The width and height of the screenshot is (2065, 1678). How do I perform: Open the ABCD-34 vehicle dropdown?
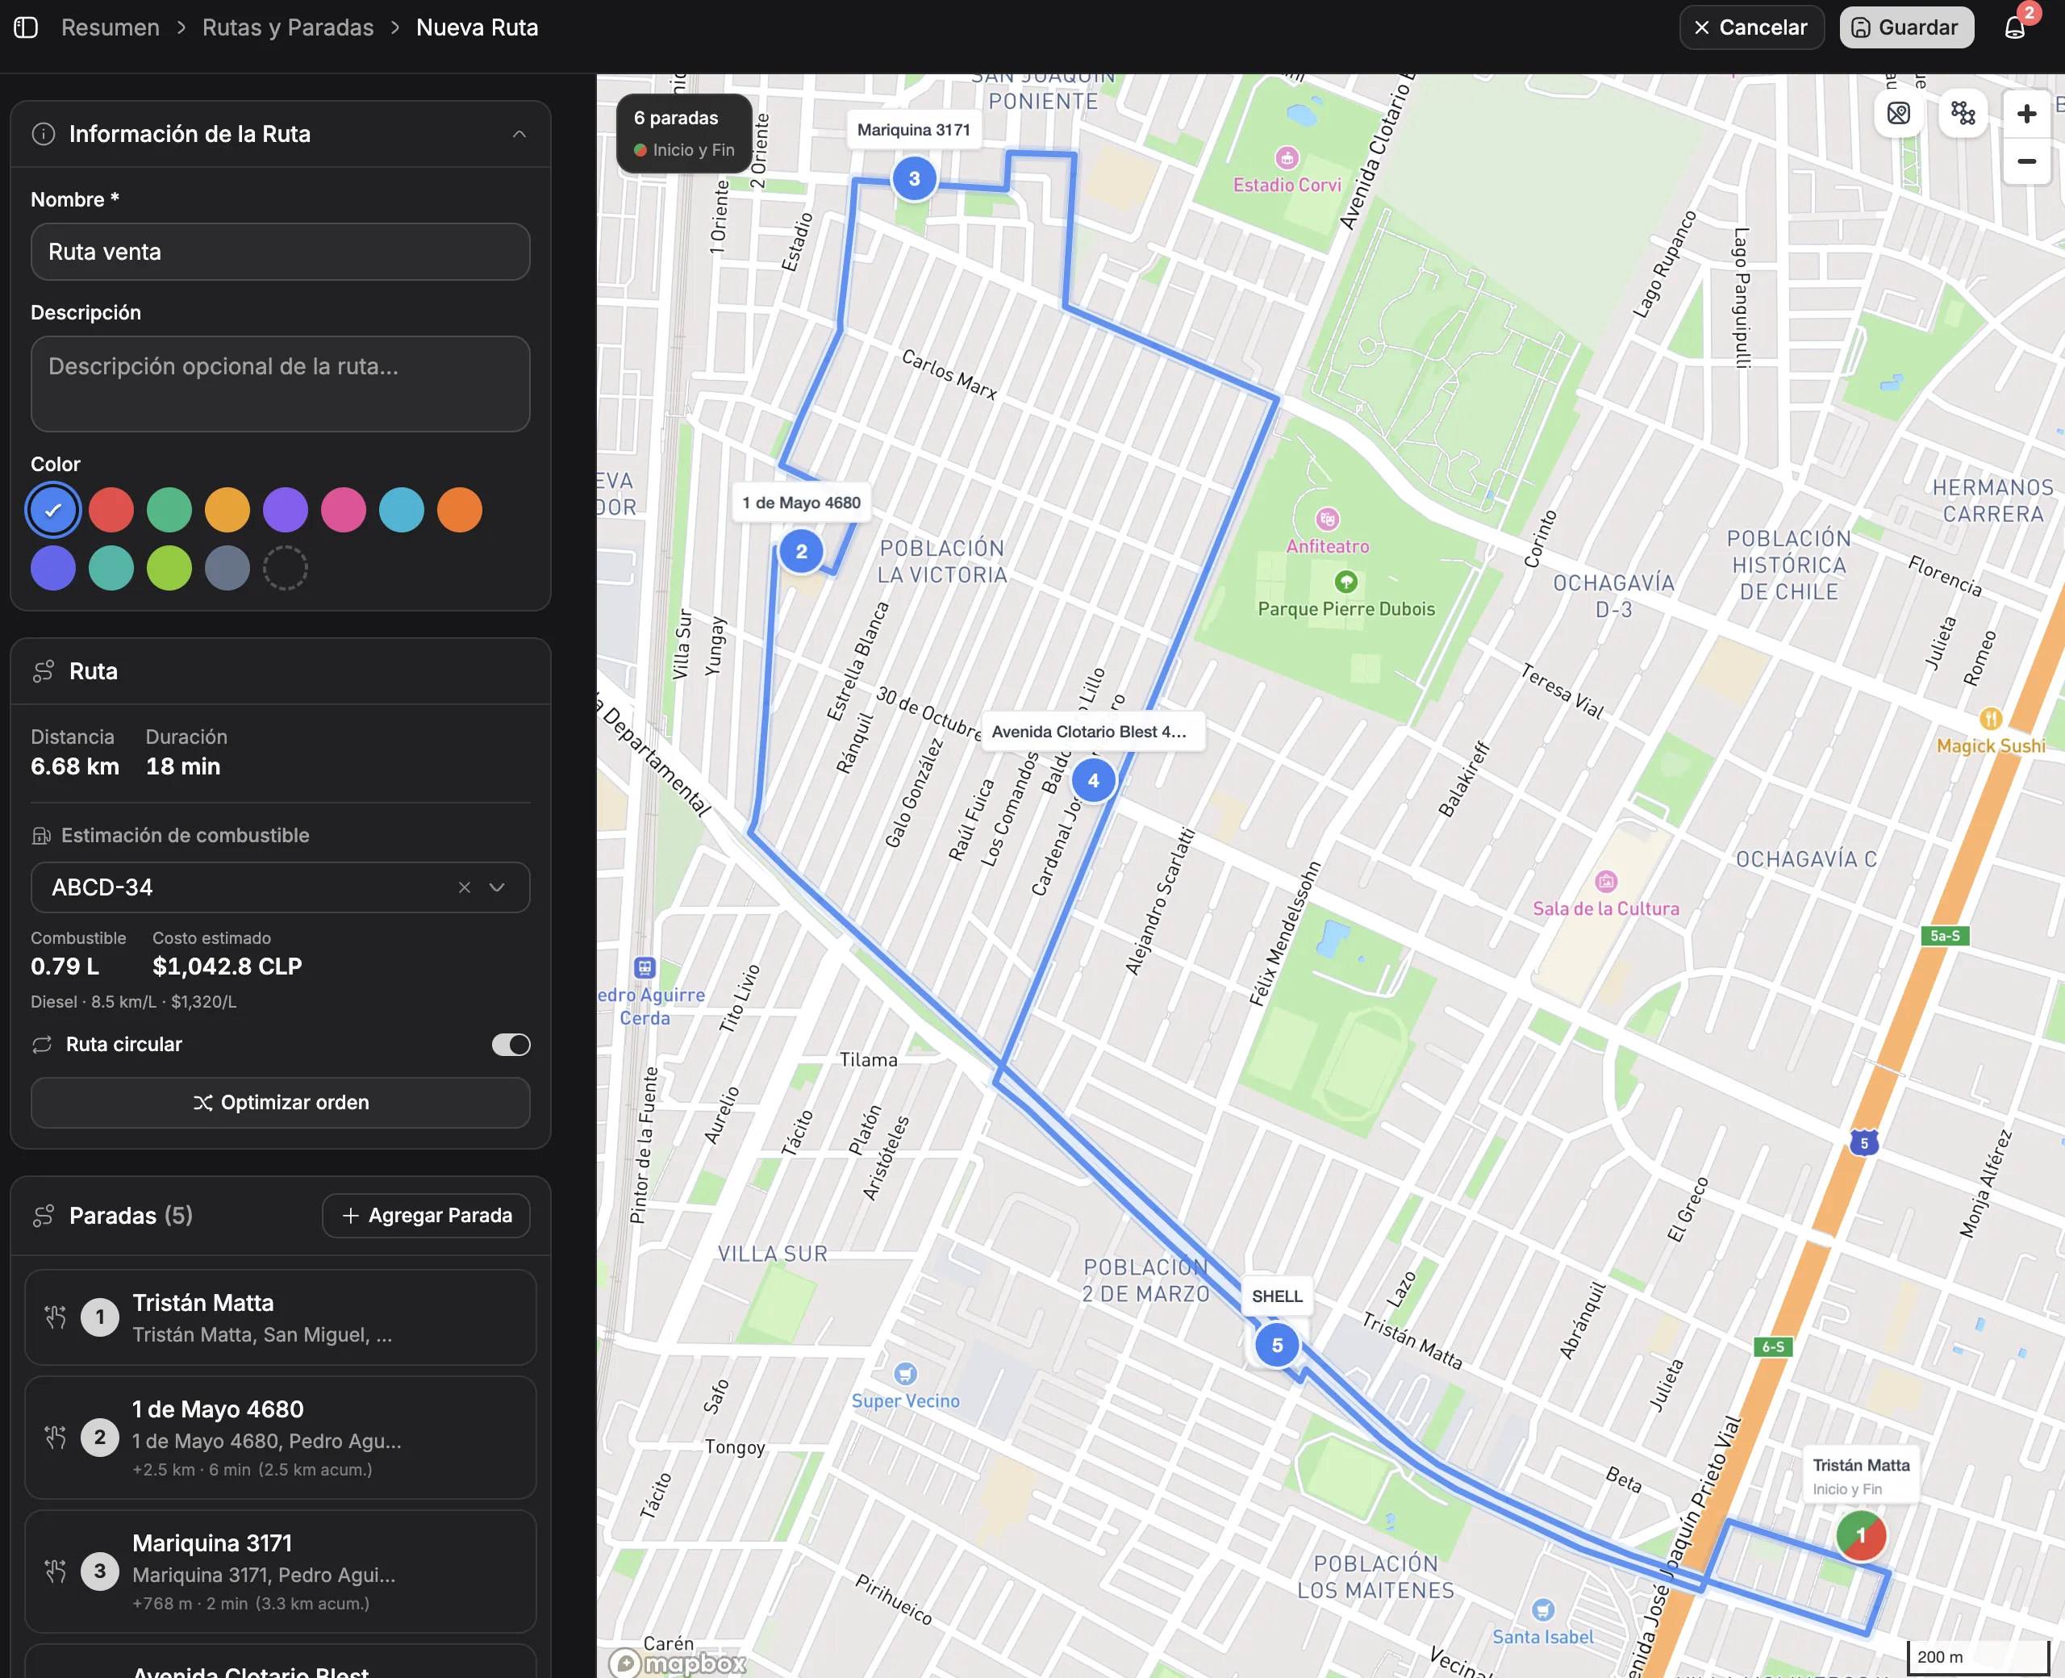pyautogui.click(x=498, y=887)
